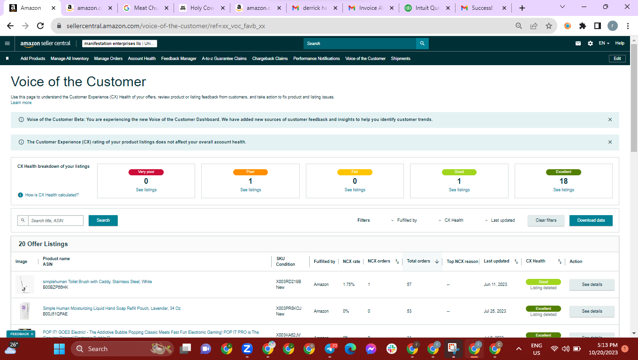This screenshot has height=360, width=638.
Task: Open the messages envelope icon
Action: pyautogui.click(x=578, y=43)
